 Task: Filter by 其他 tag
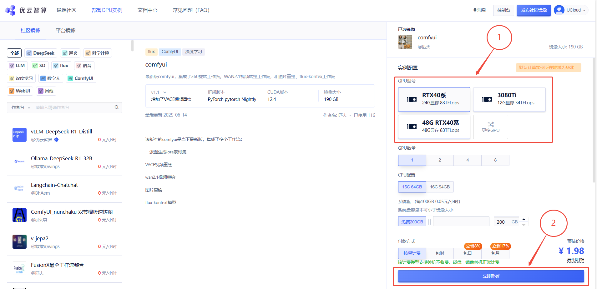coord(46,91)
